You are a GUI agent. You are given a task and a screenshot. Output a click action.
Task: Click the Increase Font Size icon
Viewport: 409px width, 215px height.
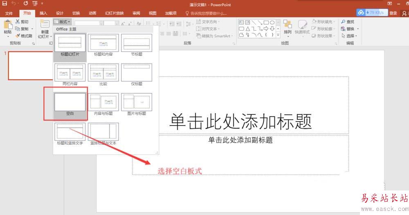[x=123, y=24]
